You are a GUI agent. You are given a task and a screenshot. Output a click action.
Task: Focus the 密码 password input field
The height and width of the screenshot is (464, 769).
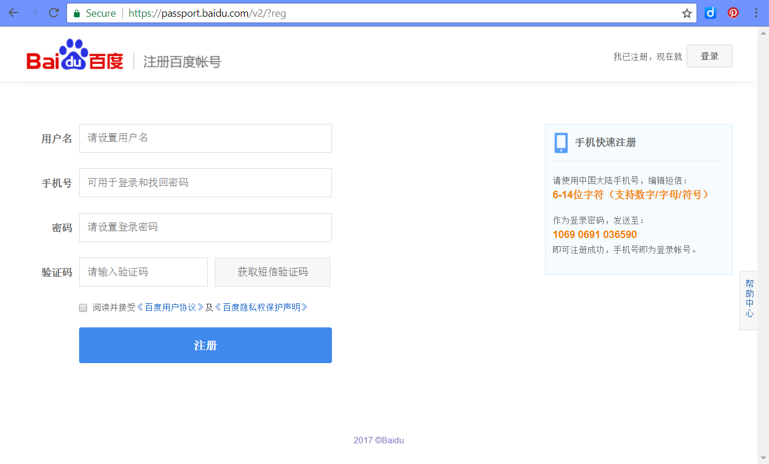click(x=206, y=228)
